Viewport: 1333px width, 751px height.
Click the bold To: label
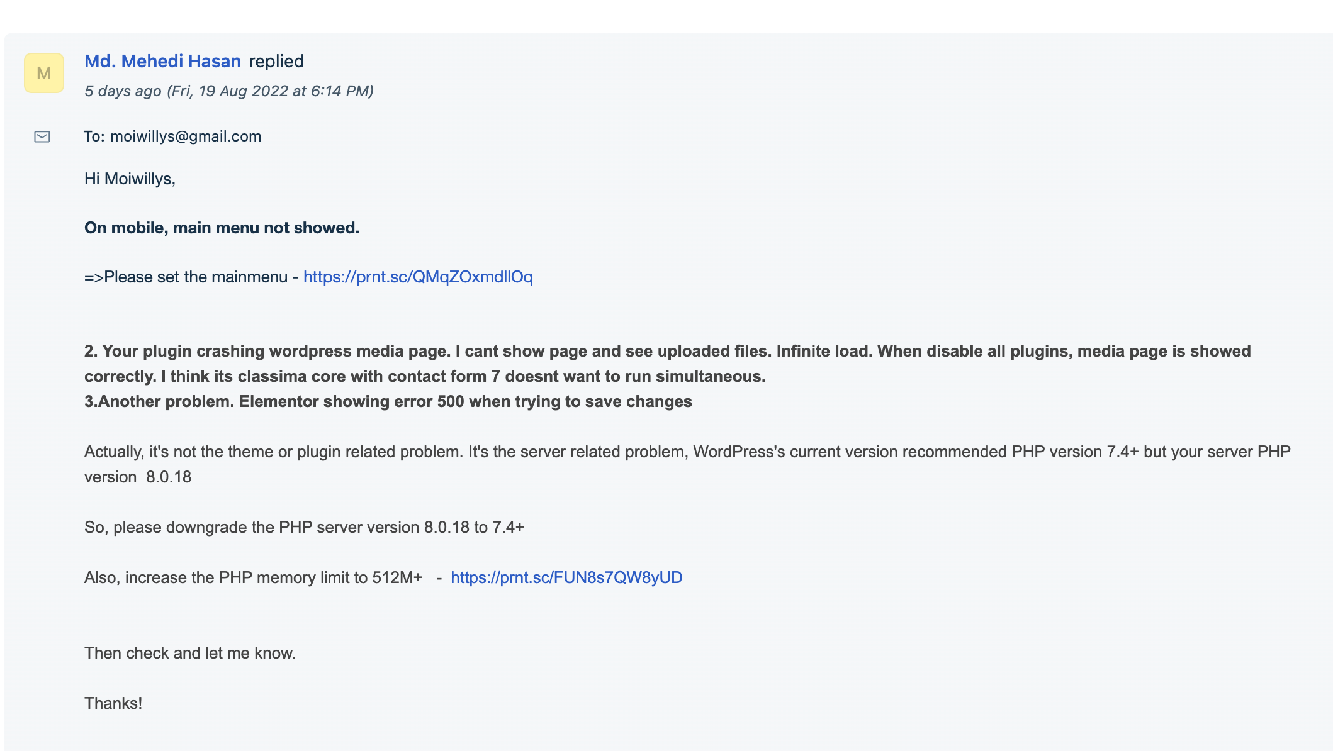pyautogui.click(x=94, y=136)
